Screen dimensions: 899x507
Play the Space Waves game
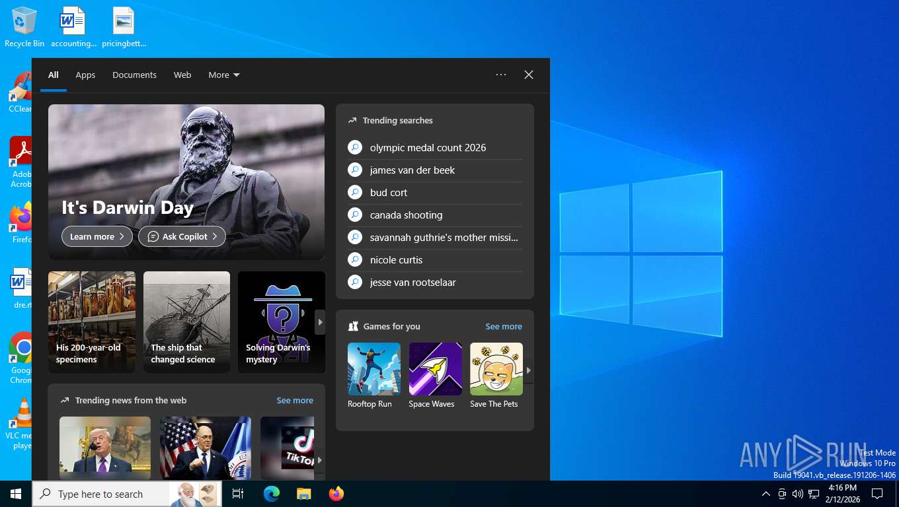coord(435,376)
